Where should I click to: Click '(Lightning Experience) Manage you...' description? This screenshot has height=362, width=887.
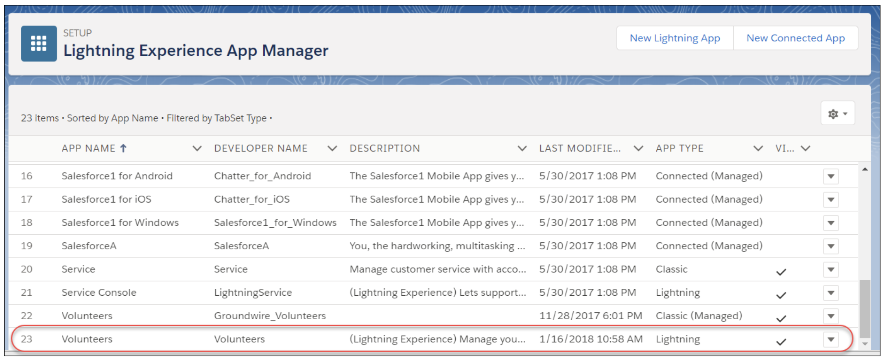pos(438,339)
